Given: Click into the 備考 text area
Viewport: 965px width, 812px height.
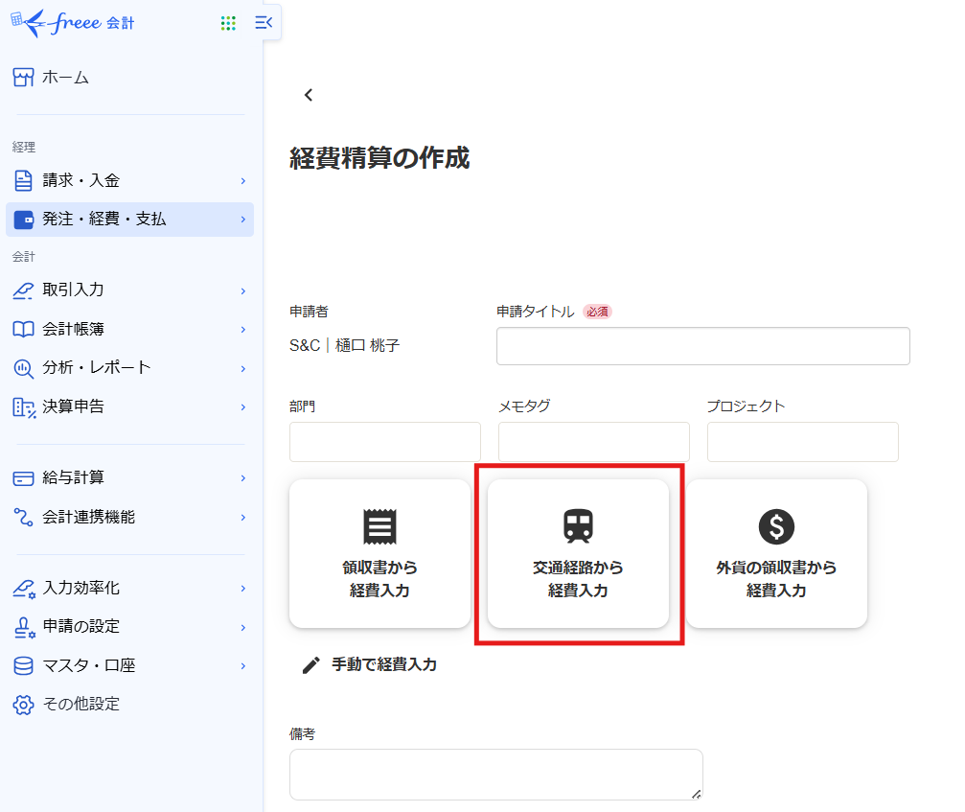Looking at the screenshot, I should (x=495, y=775).
